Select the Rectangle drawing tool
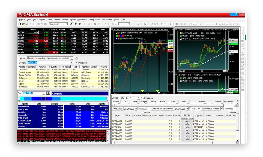The height and width of the screenshot is (157, 263). (x=223, y=24)
